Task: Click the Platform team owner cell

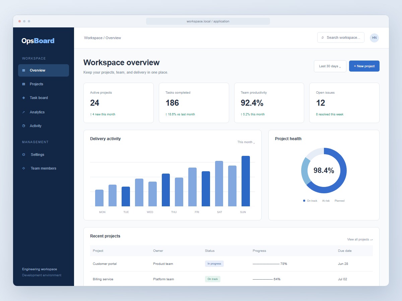Action: click(163, 279)
